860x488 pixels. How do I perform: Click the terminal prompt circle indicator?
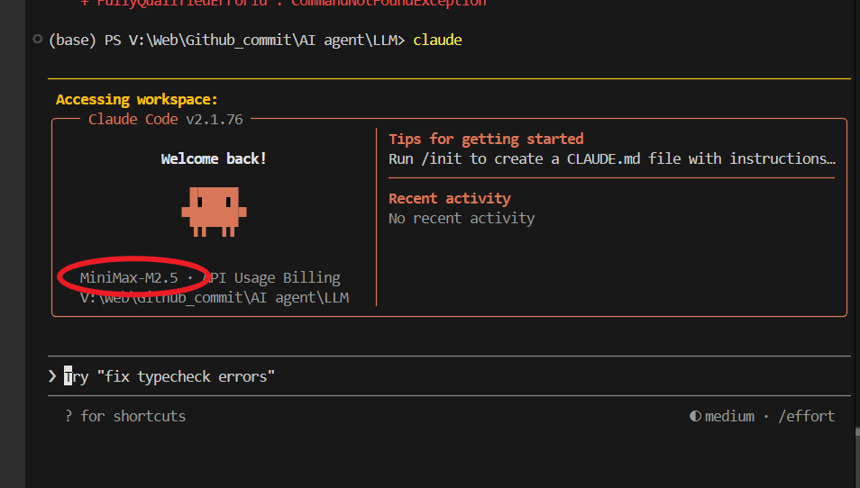tap(37, 39)
